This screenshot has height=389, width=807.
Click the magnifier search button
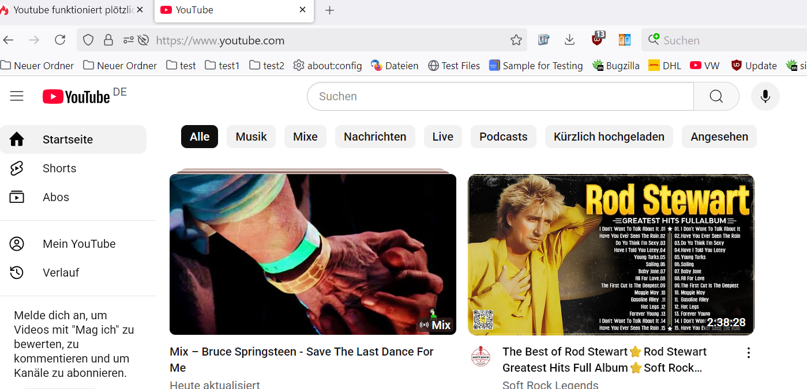pos(716,96)
